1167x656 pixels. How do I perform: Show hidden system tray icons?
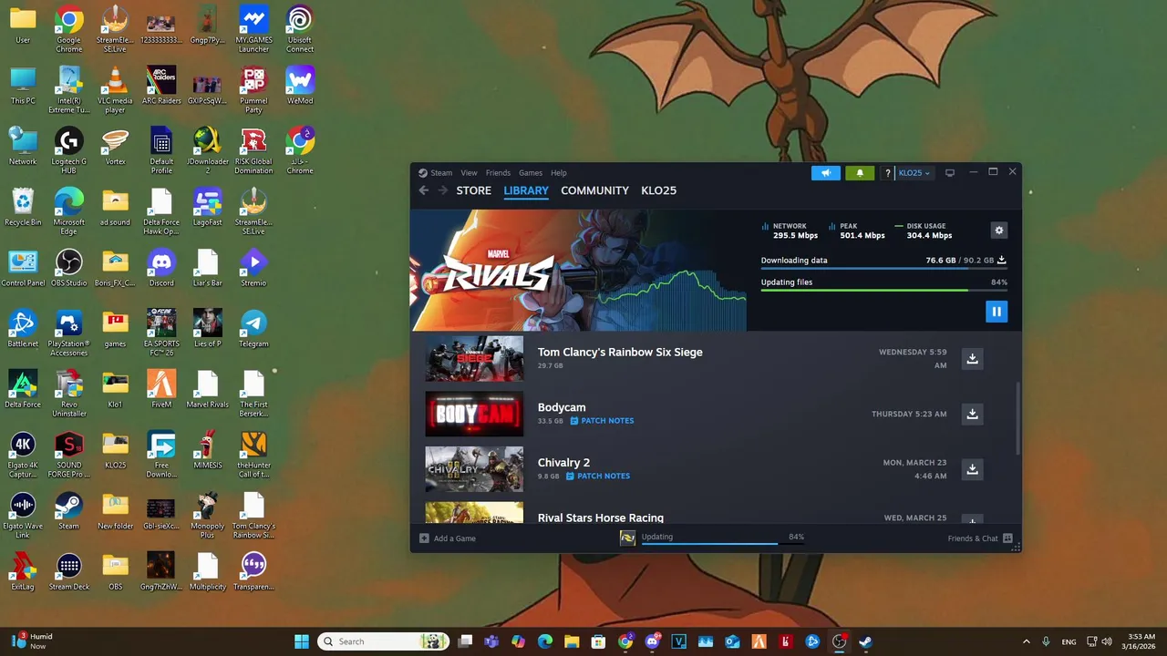1026,641
